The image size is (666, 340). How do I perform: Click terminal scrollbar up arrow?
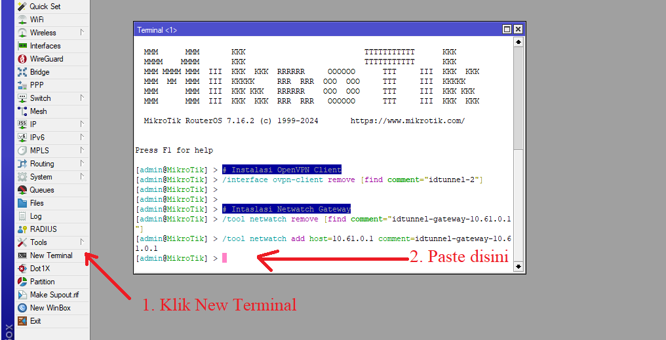pos(518,42)
